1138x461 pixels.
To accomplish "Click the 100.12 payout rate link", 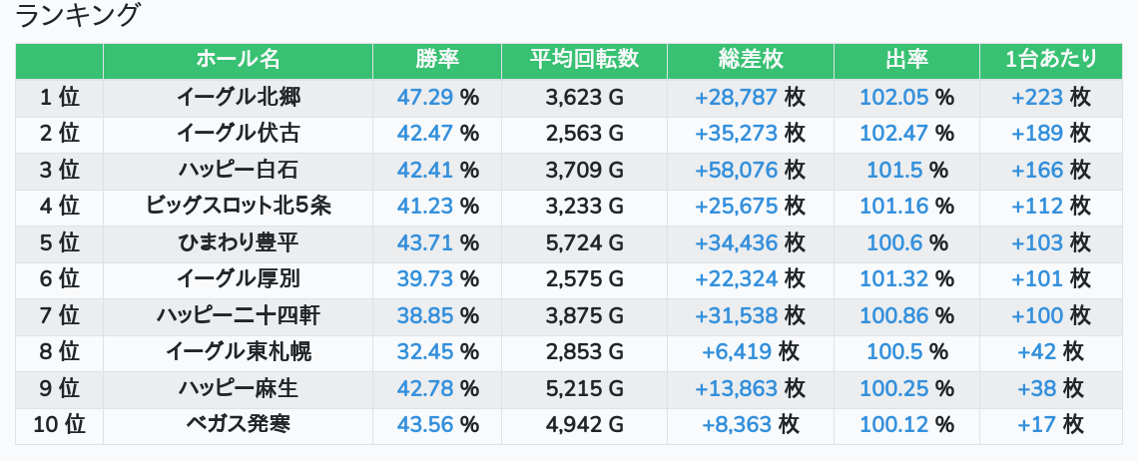I will point(894,425).
